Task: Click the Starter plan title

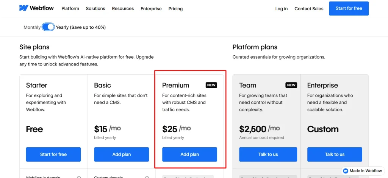Action: [36, 85]
